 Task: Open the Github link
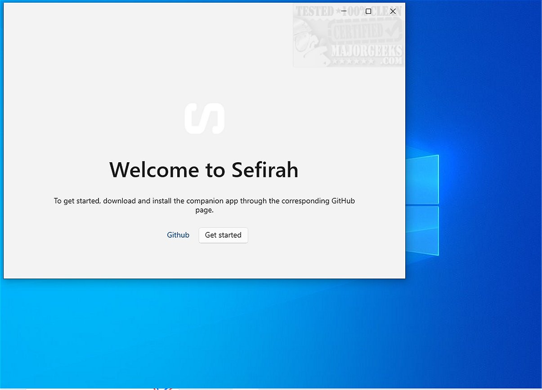[x=178, y=235]
